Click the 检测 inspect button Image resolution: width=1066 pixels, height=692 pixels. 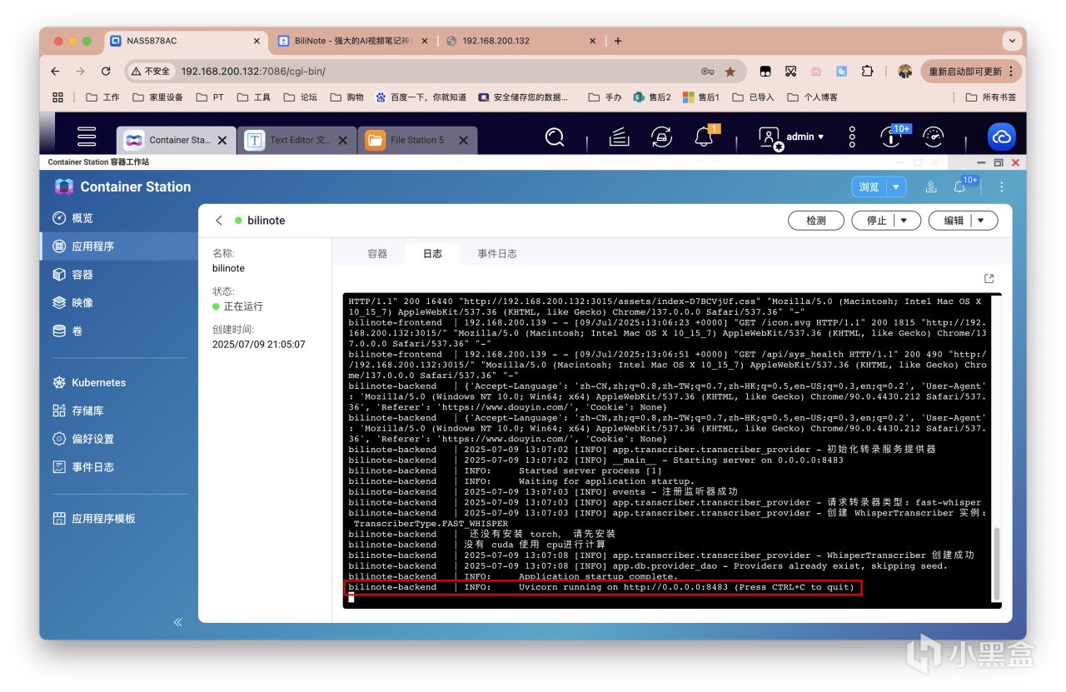816,221
